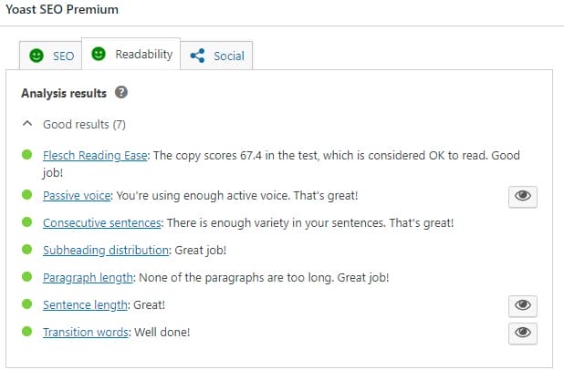This screenshot has height=370, width=564.
Task: Toggle eye highlight for Sentence length
Action: point(523,306)
